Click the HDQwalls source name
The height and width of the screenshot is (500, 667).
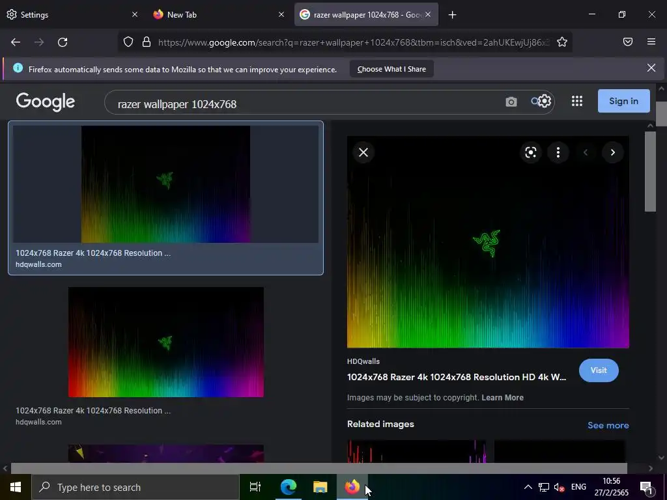tap(363, 361)
